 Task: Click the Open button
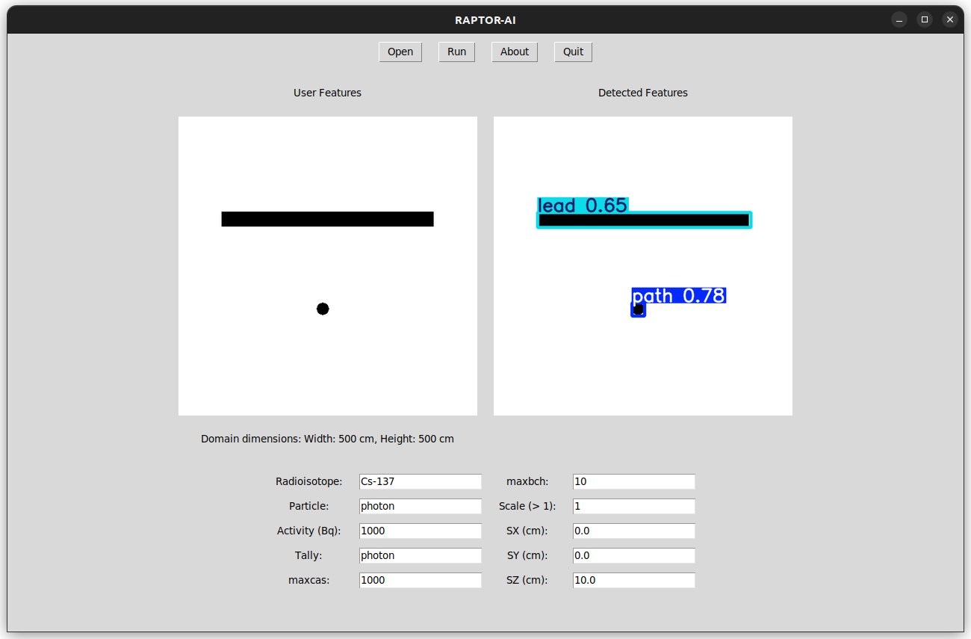tap(400, 52)
